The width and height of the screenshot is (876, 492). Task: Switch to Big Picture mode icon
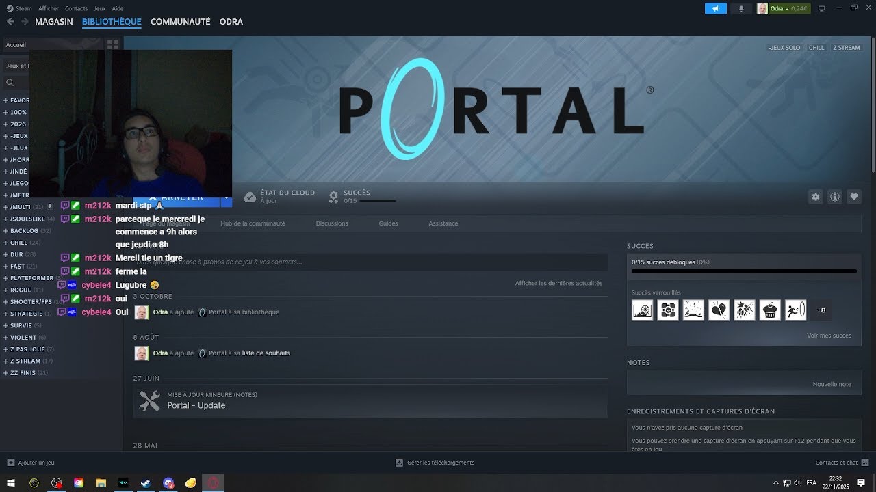click(x=822, y=9)
